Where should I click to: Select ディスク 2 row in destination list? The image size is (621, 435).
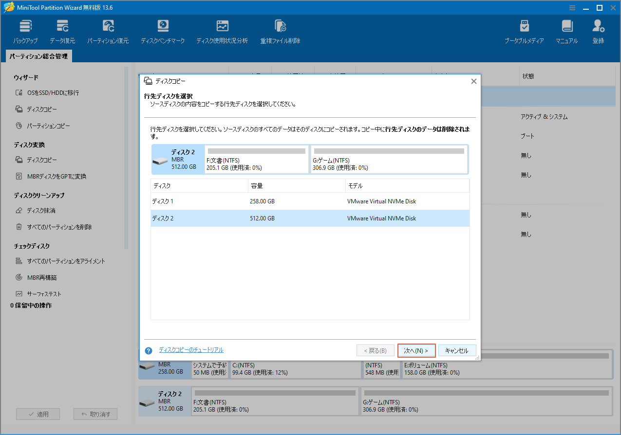point(310,218)
